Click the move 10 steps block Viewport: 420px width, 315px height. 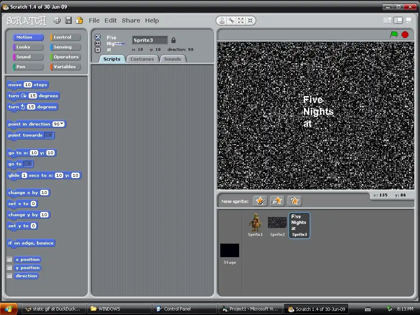click(27, 84)
